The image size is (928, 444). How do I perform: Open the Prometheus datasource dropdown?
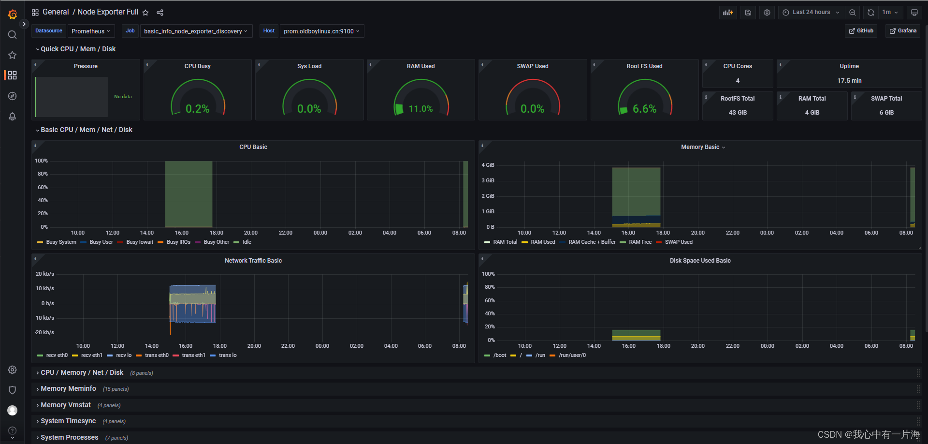pos(91,31)
